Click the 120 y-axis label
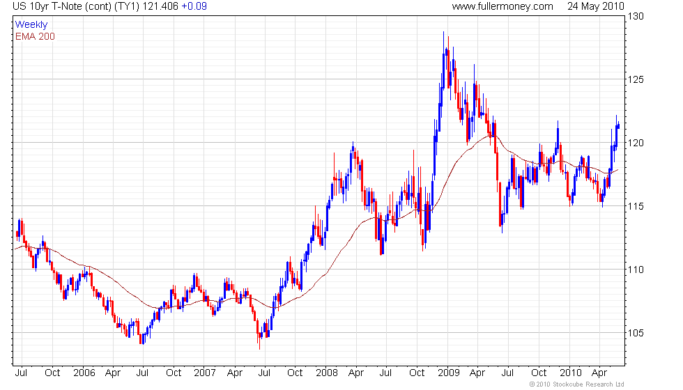 tap(636, 143)
